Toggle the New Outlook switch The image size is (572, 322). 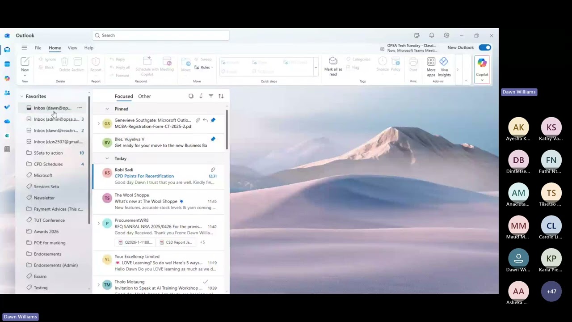(485, 47)
